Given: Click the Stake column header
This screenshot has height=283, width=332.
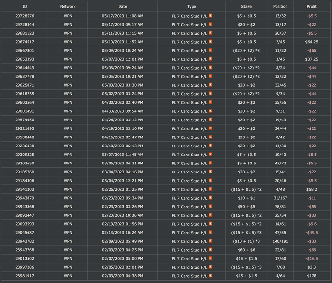Looking at the screenshot, I should tap(247, 6).
